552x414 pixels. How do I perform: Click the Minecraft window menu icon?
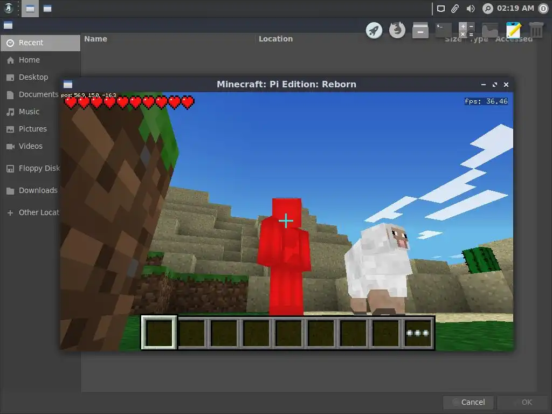click(68, 85)
